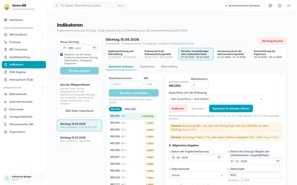Click the Entfernen button
The width and height of the screenshot is (297, 185).
[178, 108]
